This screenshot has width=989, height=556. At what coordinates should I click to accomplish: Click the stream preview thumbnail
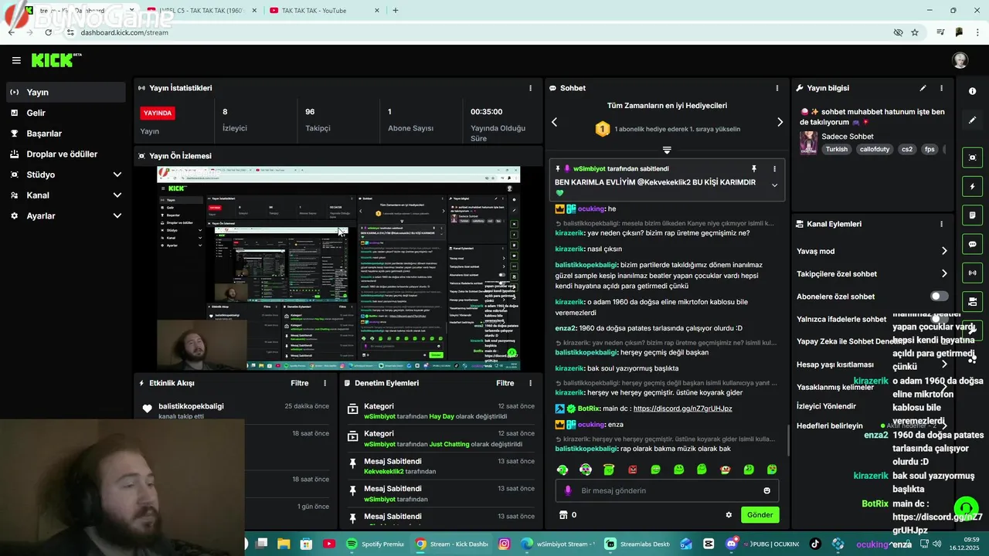pyautogui.click(x=338, y=268)
